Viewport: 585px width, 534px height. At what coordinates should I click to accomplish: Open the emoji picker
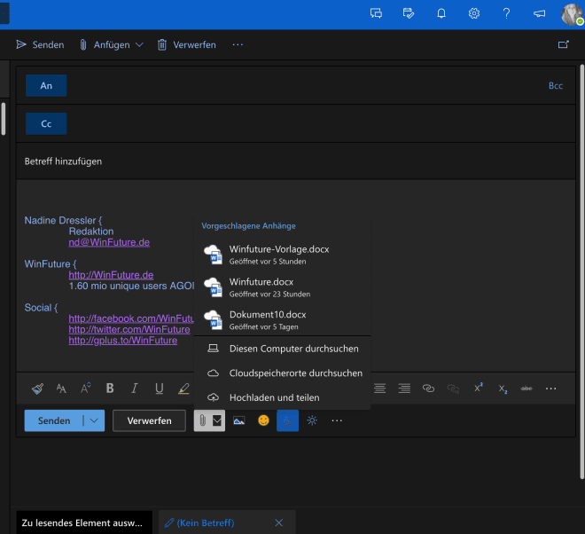coord(263,420)
